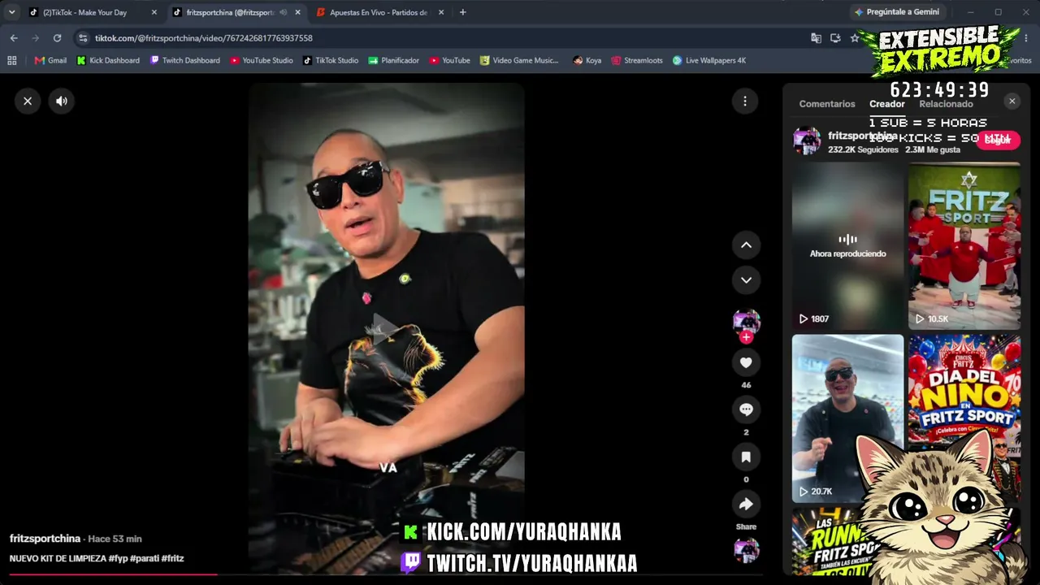Switch to the Comentarios tab
Image resolution: width=1040 pixels, height=585 pixels.
tap(827, 104)
